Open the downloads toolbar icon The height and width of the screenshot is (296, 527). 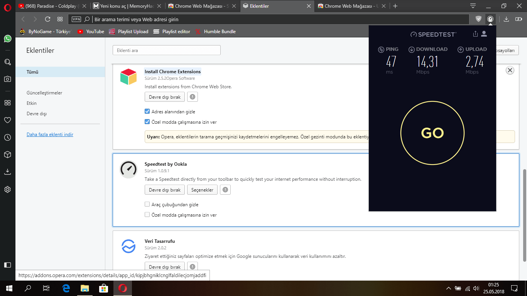pos(507,19)
